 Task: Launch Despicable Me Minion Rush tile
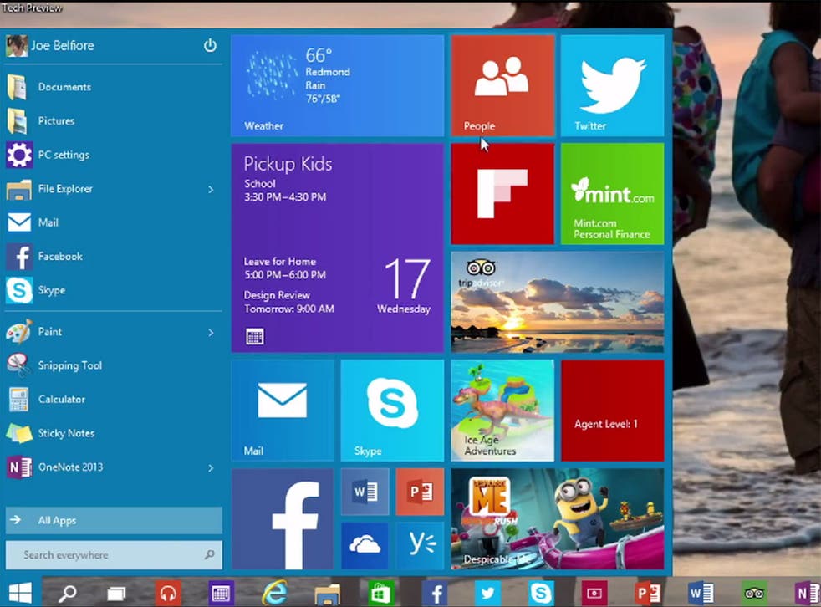[x=558, y=518]
